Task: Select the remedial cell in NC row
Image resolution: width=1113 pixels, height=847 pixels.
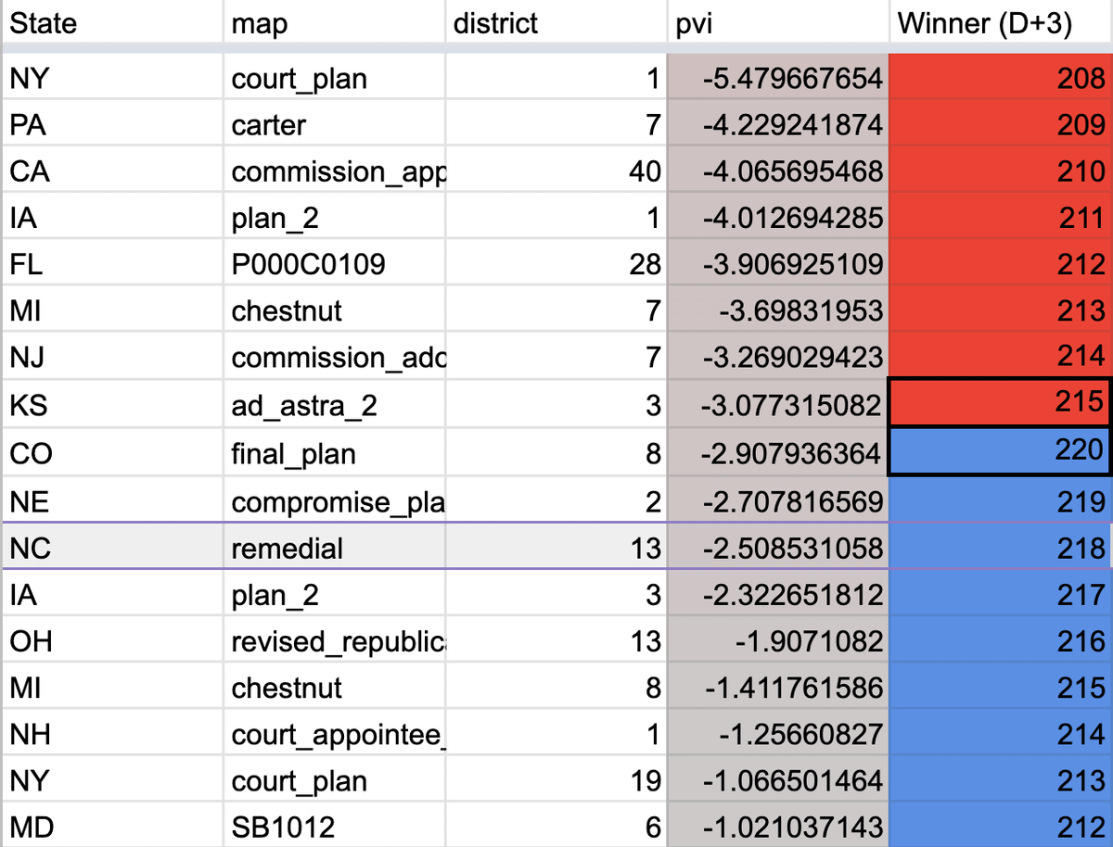Action: pos(334,548)
